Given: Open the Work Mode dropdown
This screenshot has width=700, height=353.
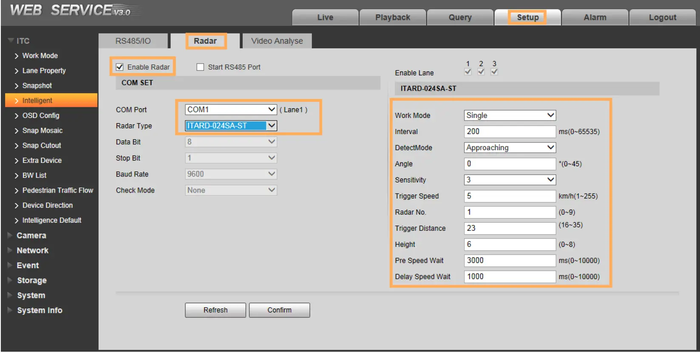Looking at the screenshot, I should 510,115.
